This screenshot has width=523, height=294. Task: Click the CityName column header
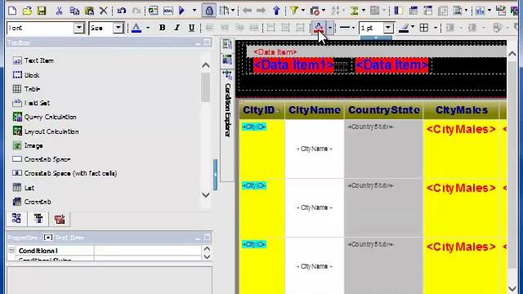[314, 110]
